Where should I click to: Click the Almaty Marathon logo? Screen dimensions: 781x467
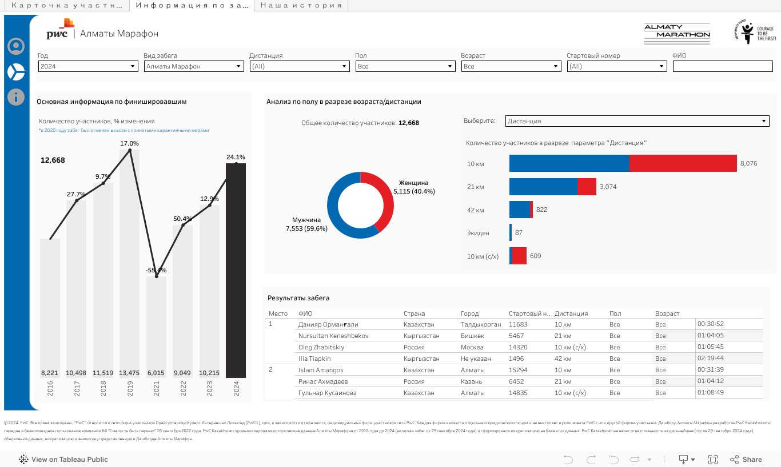(x=677, y=34)
